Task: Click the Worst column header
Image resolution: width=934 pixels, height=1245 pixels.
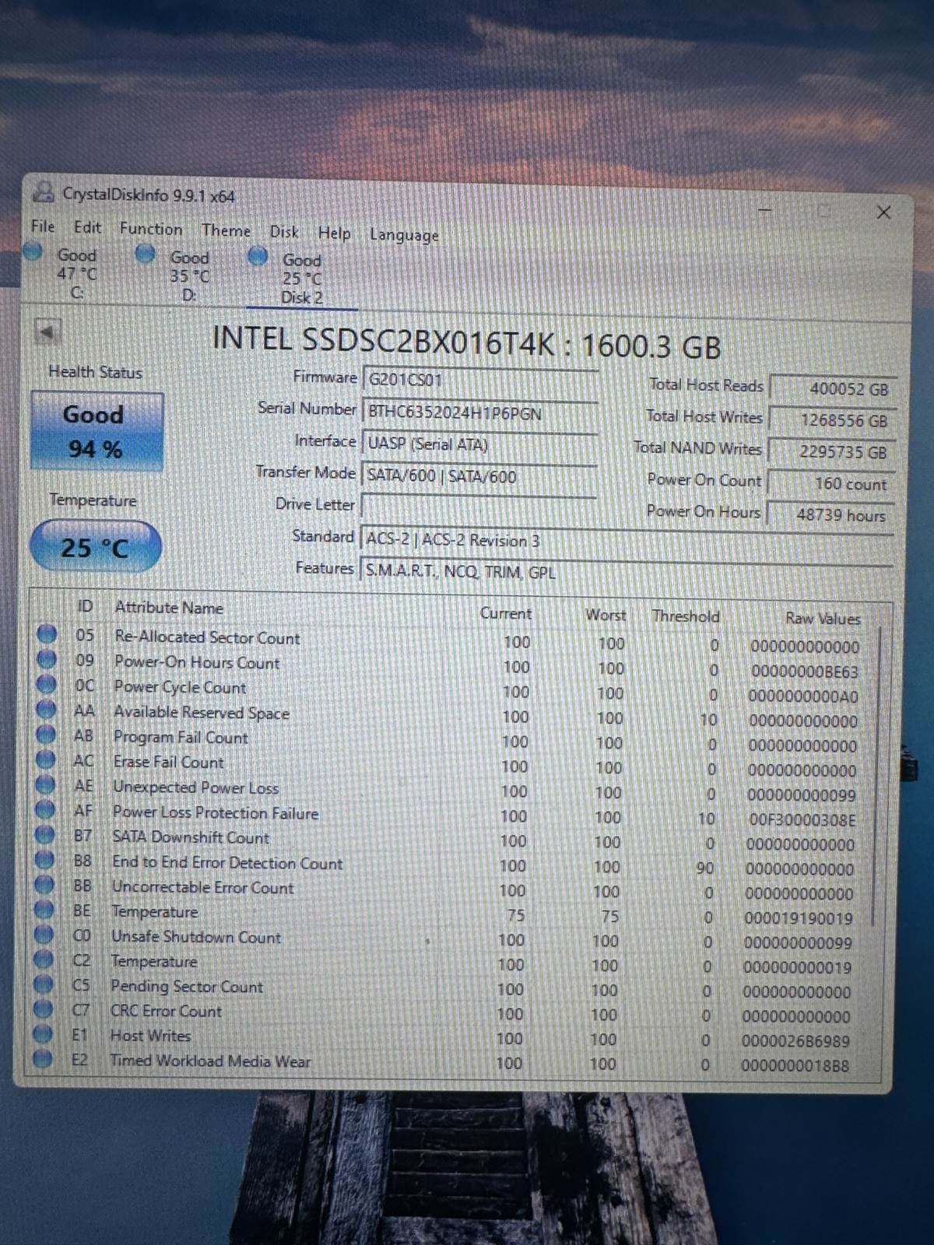Action: 606,615
